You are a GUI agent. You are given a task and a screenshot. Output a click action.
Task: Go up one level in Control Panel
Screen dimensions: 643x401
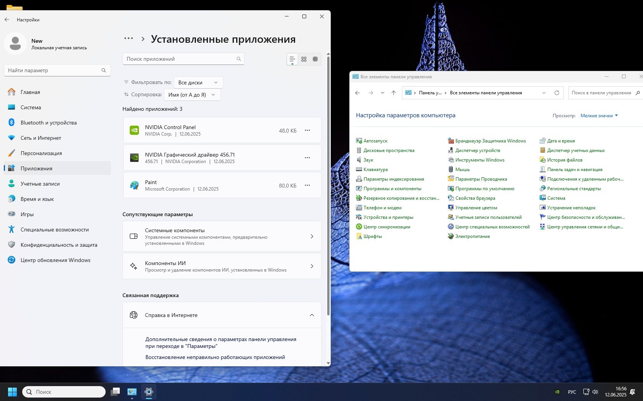coord(393,93)
